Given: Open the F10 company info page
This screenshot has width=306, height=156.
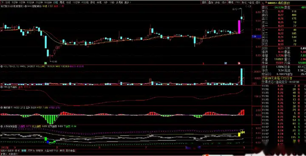Looking at the screenshot, I should (237, 3).
